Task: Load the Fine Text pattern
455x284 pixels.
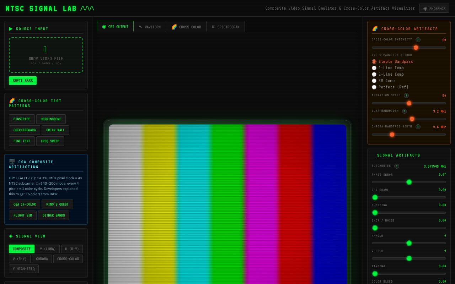Action: pyautogui.click(x=22, y=141)
